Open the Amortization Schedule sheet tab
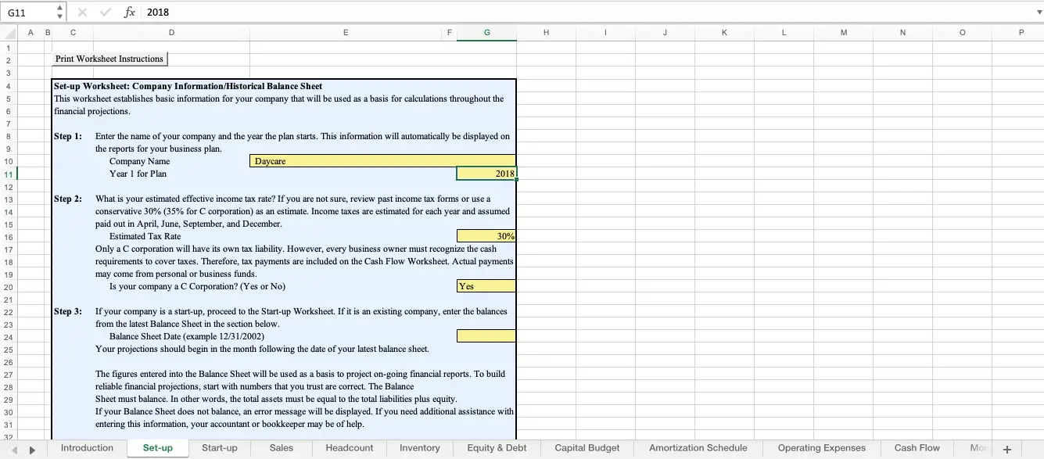This screenshot has height=459, width=1044. click(698, 448)
